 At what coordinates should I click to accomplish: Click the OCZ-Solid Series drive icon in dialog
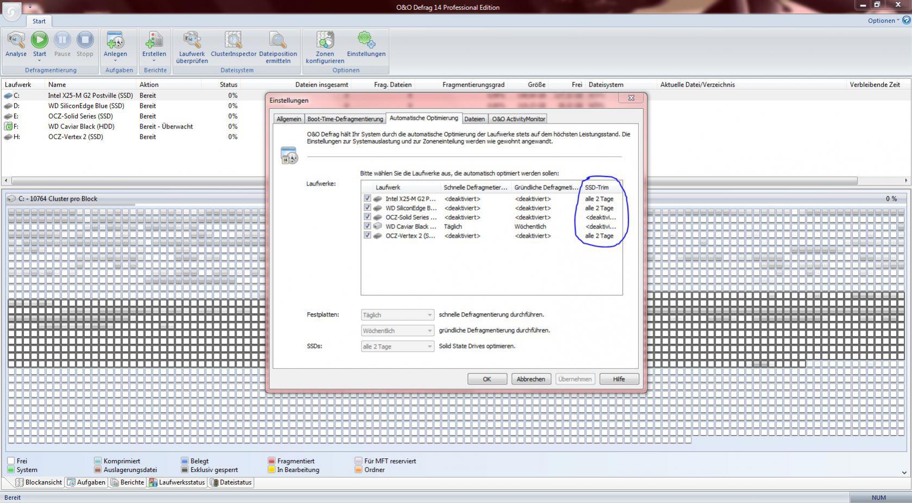tap(378, 218)
